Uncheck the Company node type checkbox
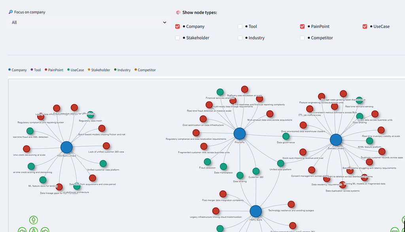405x232 pixels. (x=178, y=27)
